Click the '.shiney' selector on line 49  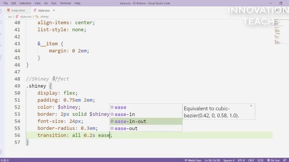pyautogui.click(x=36, y=86)
